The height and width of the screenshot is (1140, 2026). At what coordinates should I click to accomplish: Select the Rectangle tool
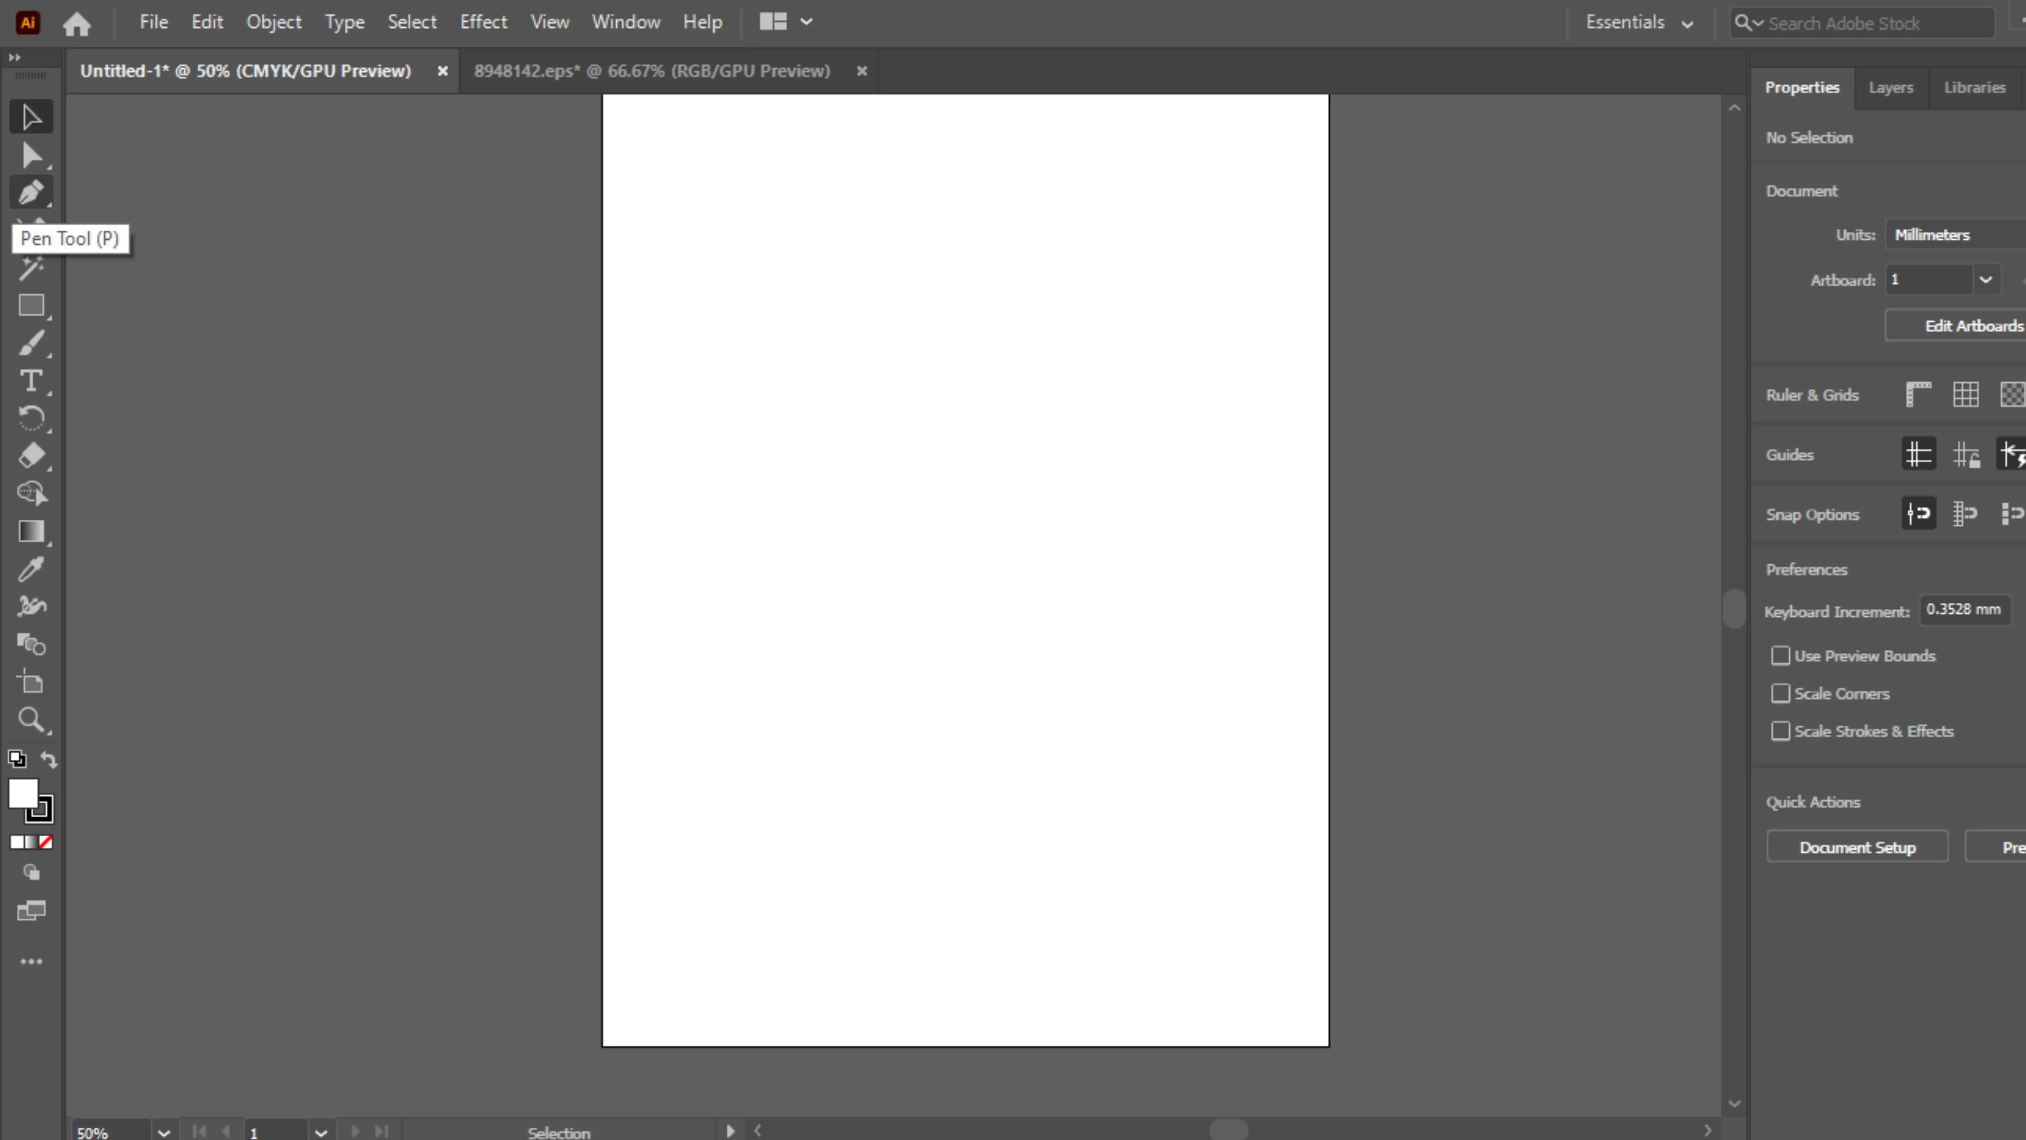(31, 305)
